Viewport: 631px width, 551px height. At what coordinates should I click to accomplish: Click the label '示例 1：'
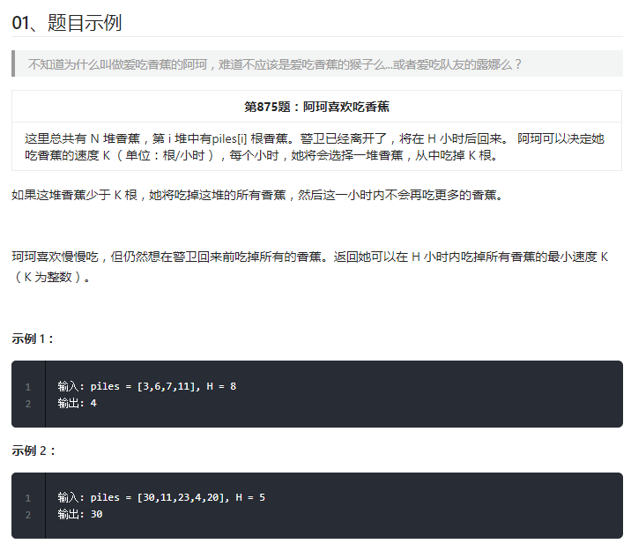click(x=33, y=339)
